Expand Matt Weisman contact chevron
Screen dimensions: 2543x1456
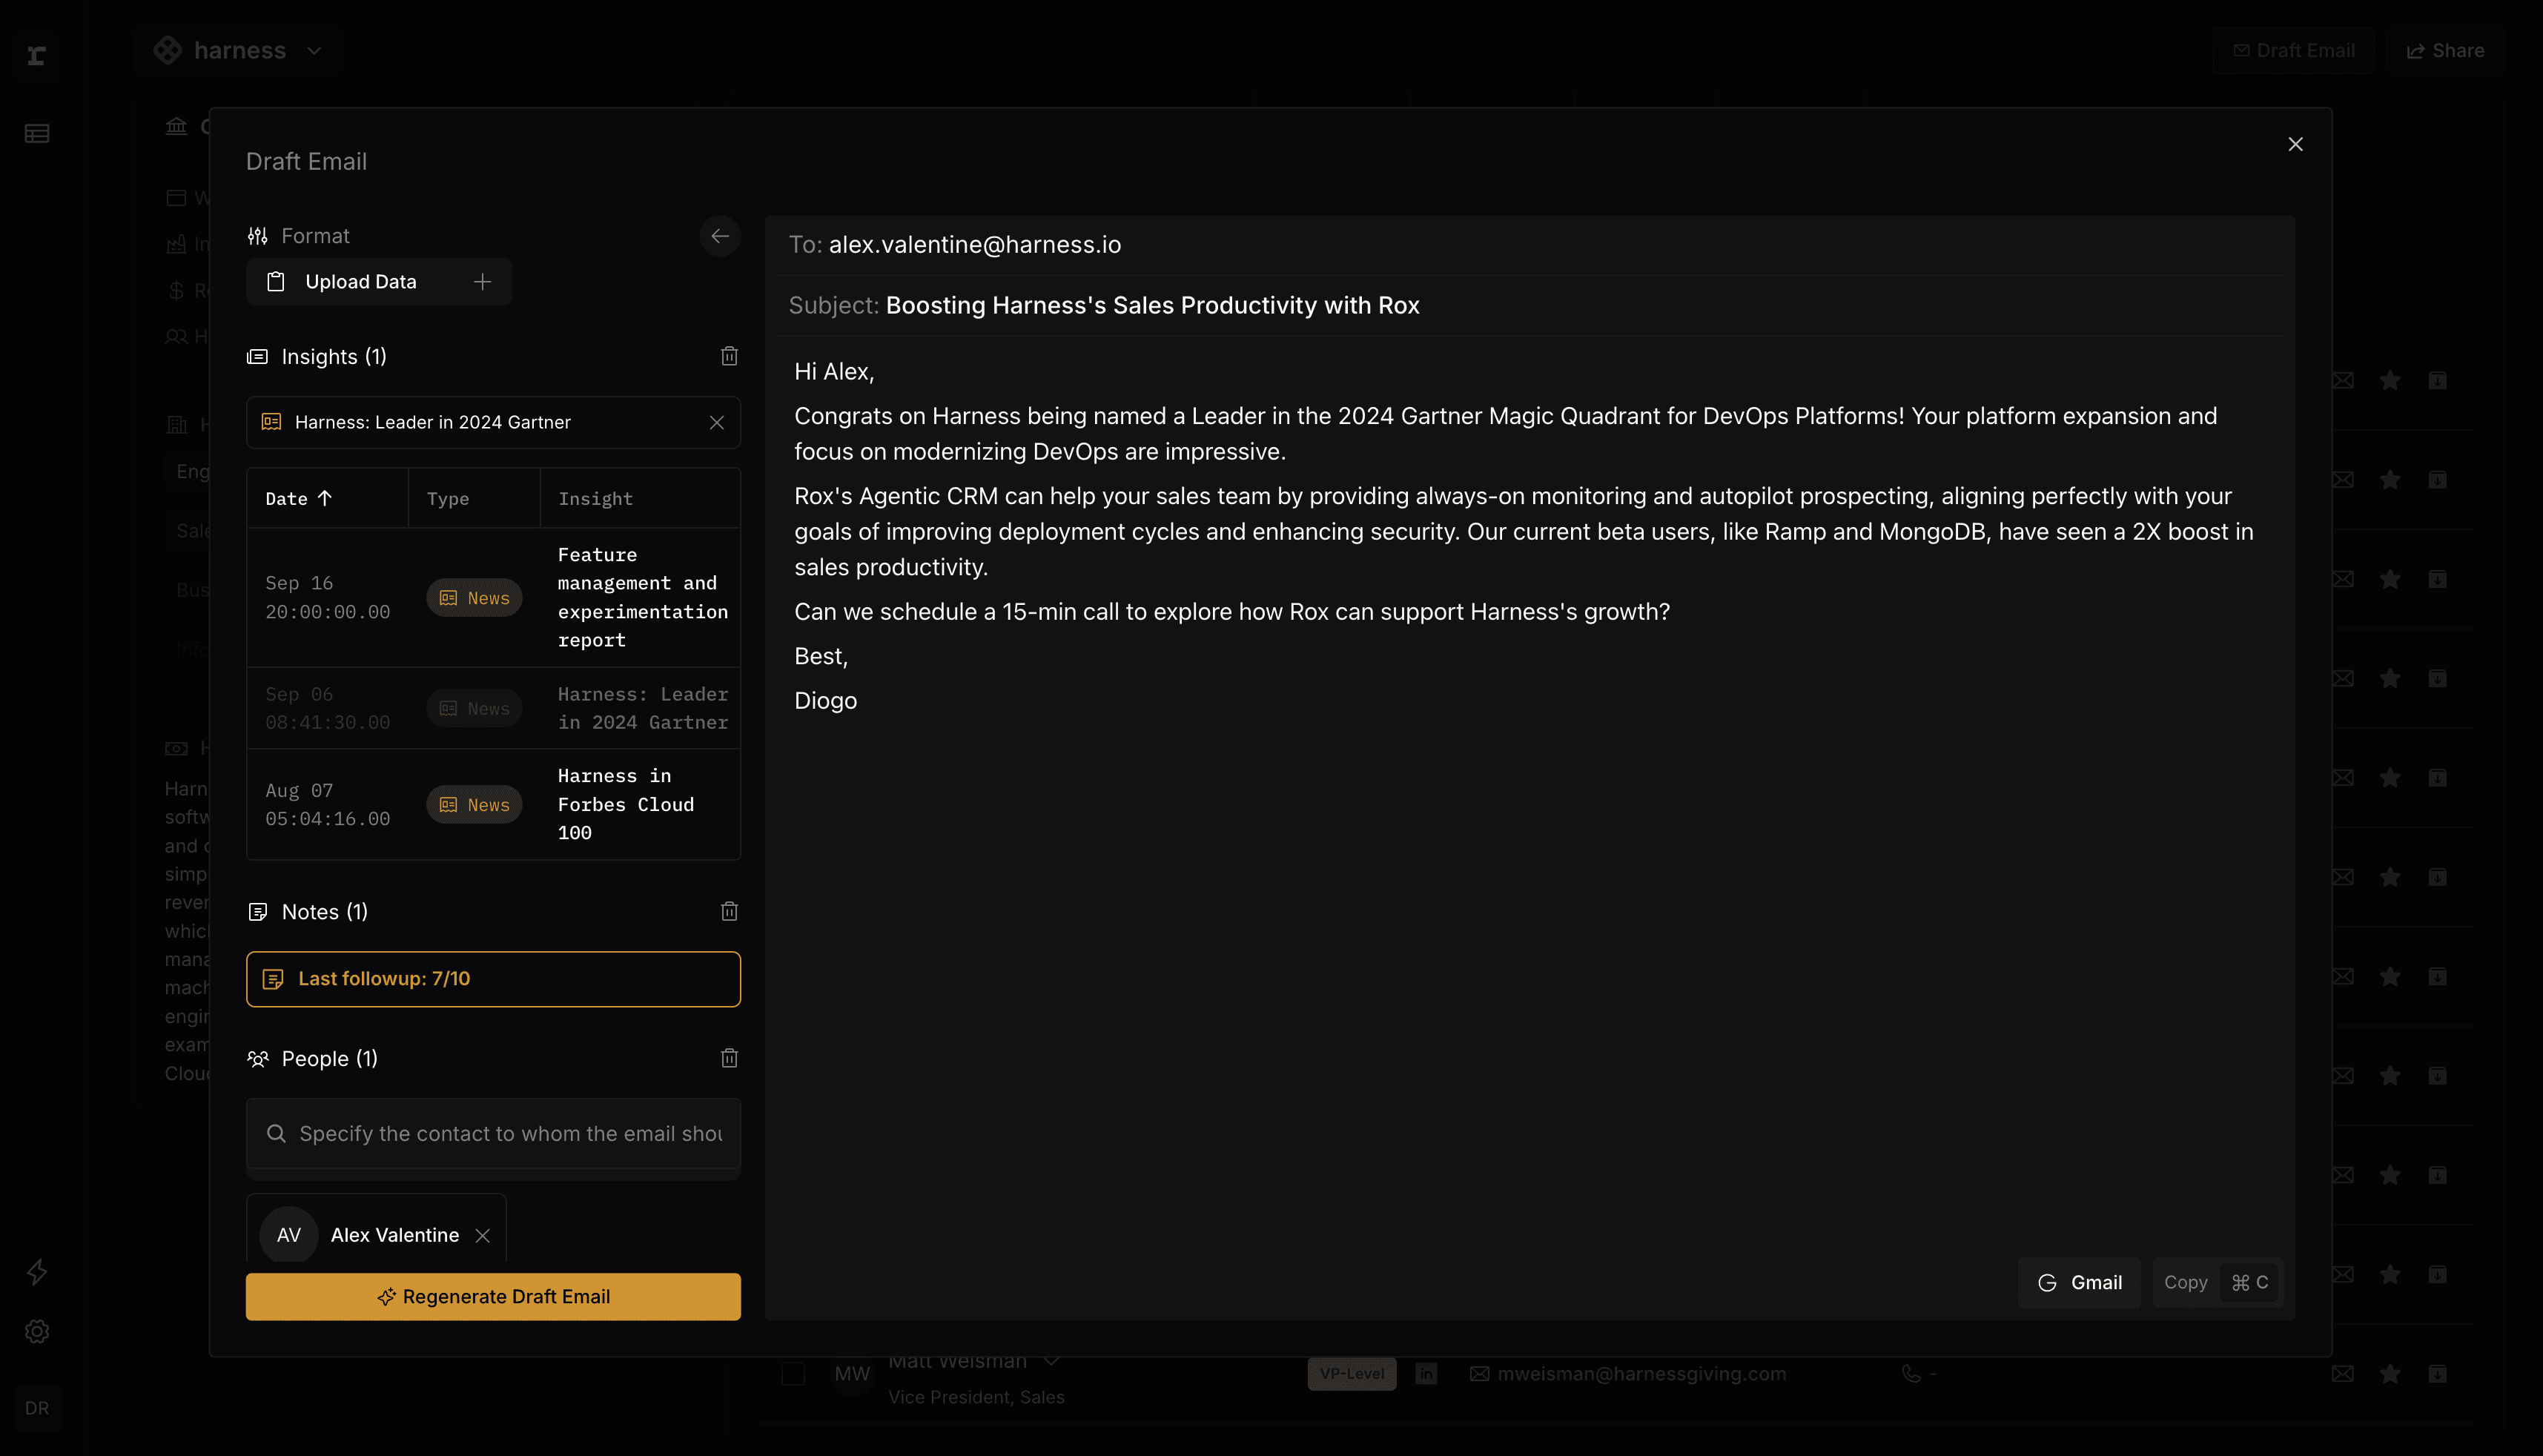click(x=1051, y=1362)
